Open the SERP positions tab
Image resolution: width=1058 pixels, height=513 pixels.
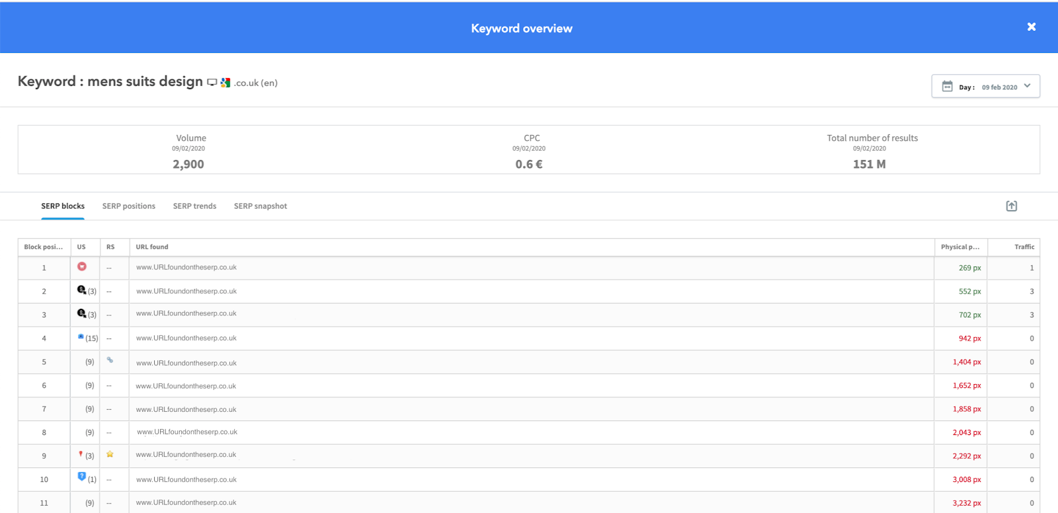coord(129,206)
